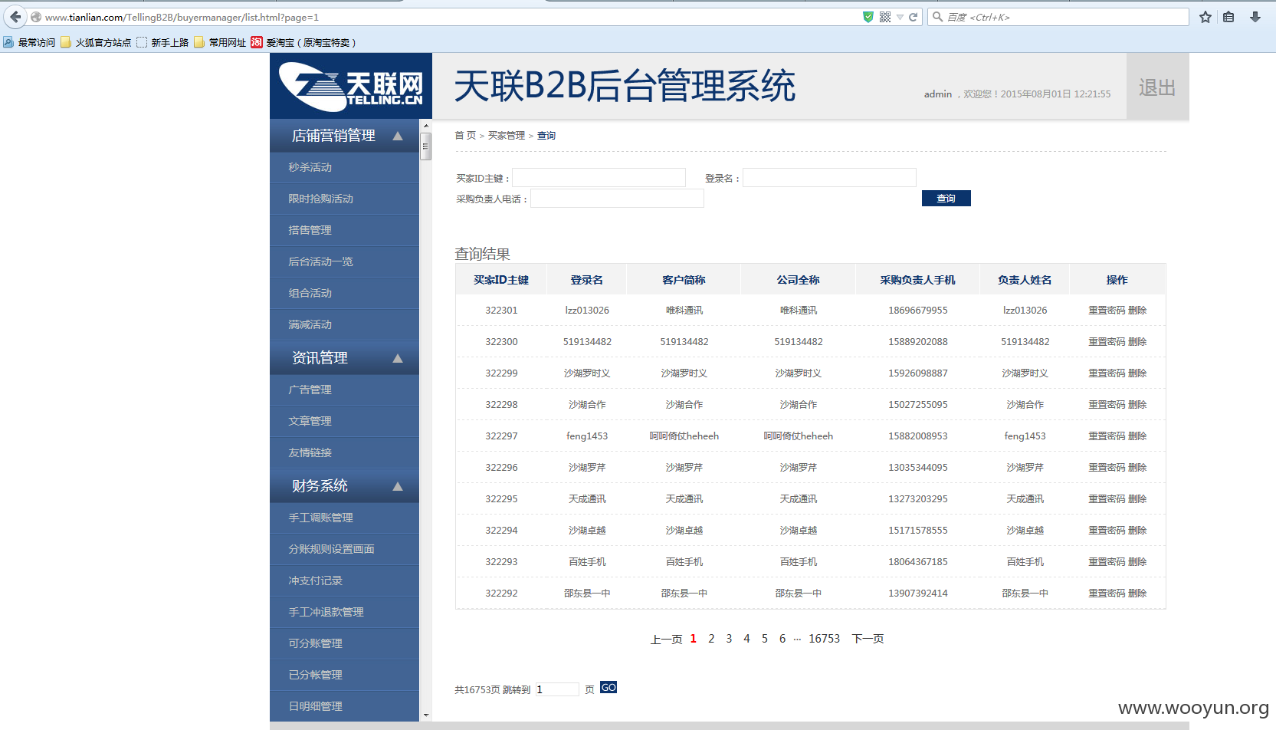Click 重置密码 for buyer 322297

click(x=1107, y=436)
